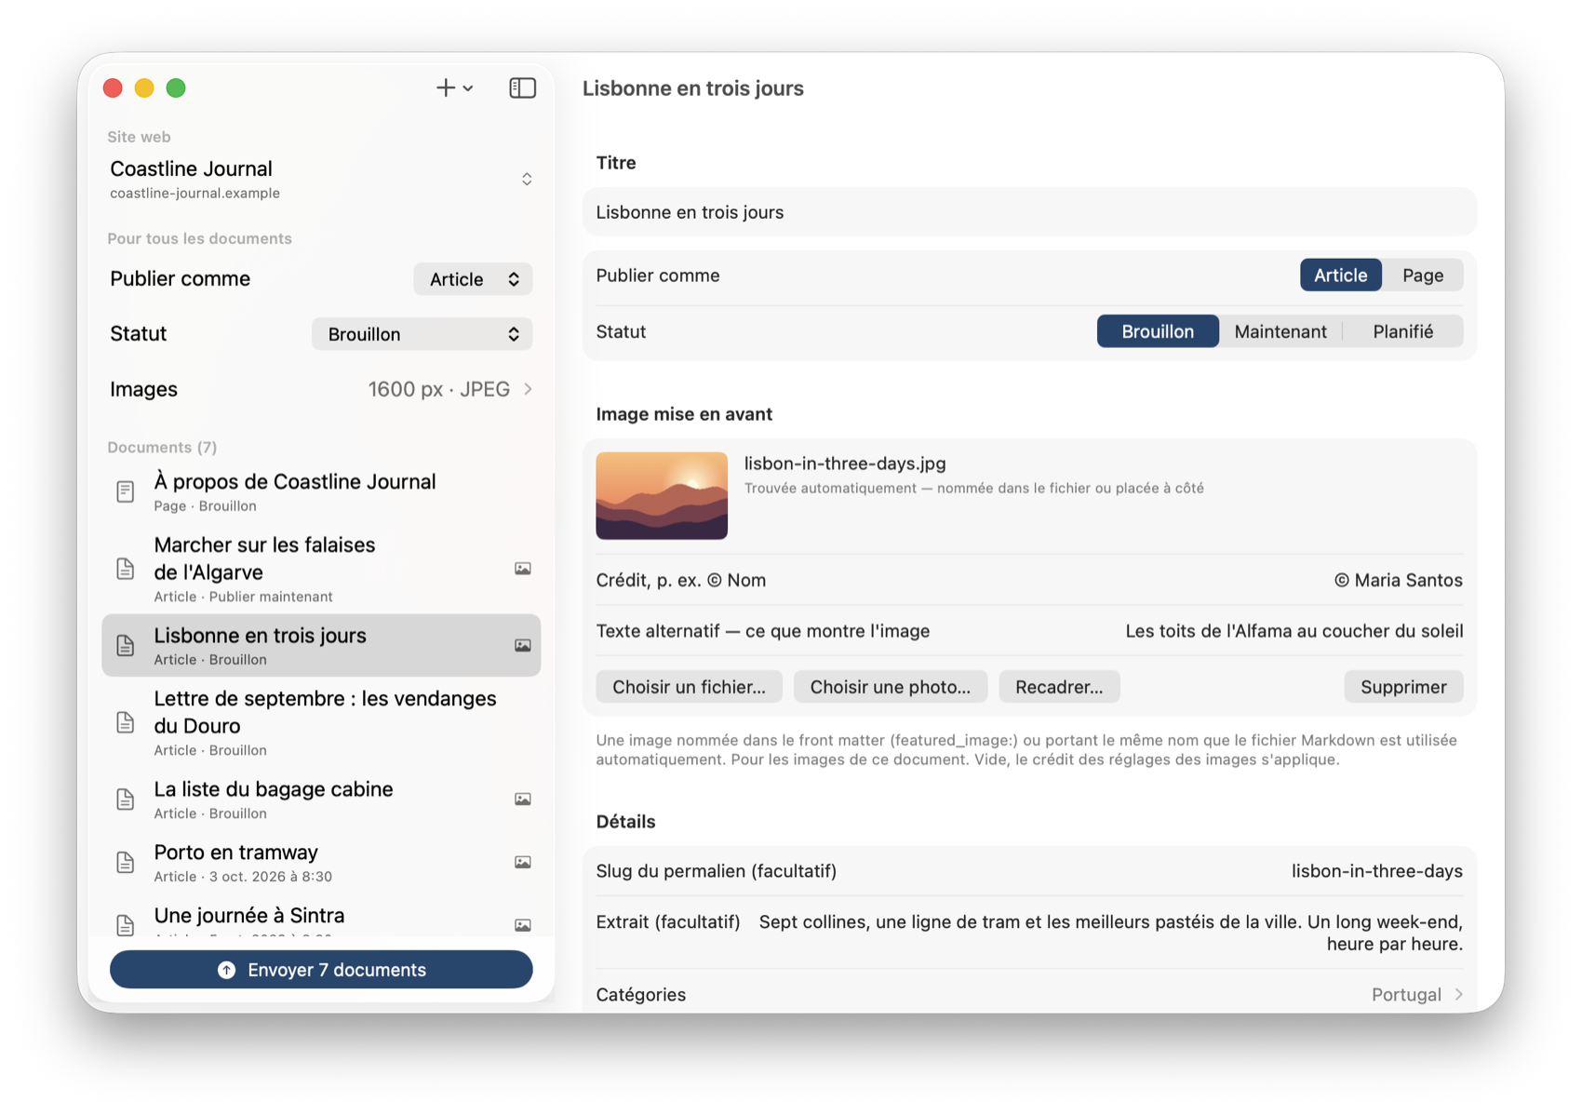This screenshot has width=1582, height=1115.
Task: Set Publier comme to Page
Action: 1423,275
